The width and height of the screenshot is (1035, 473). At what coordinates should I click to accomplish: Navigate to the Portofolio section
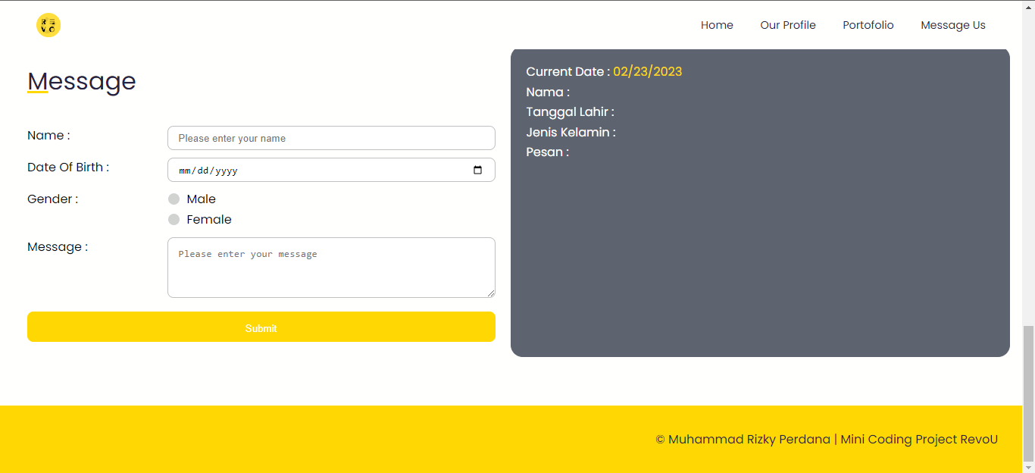(x=868, y=25)
